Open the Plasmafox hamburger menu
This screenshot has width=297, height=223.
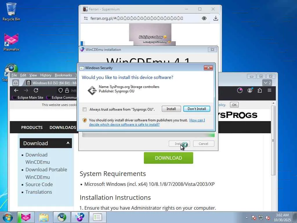coord(269,91)
